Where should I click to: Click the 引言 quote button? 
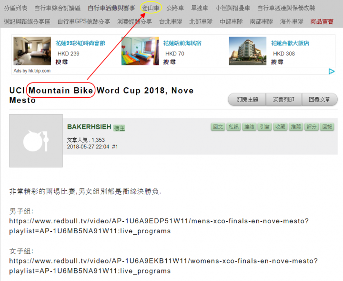[x=265, y=127]
